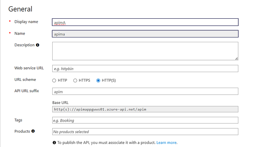Click the info icon beside Description
Viewport: 279px width, 147px height.
(37, 45)
